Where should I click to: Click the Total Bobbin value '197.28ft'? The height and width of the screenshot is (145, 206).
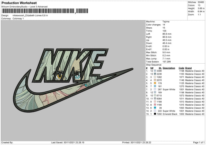coord(167,62)
